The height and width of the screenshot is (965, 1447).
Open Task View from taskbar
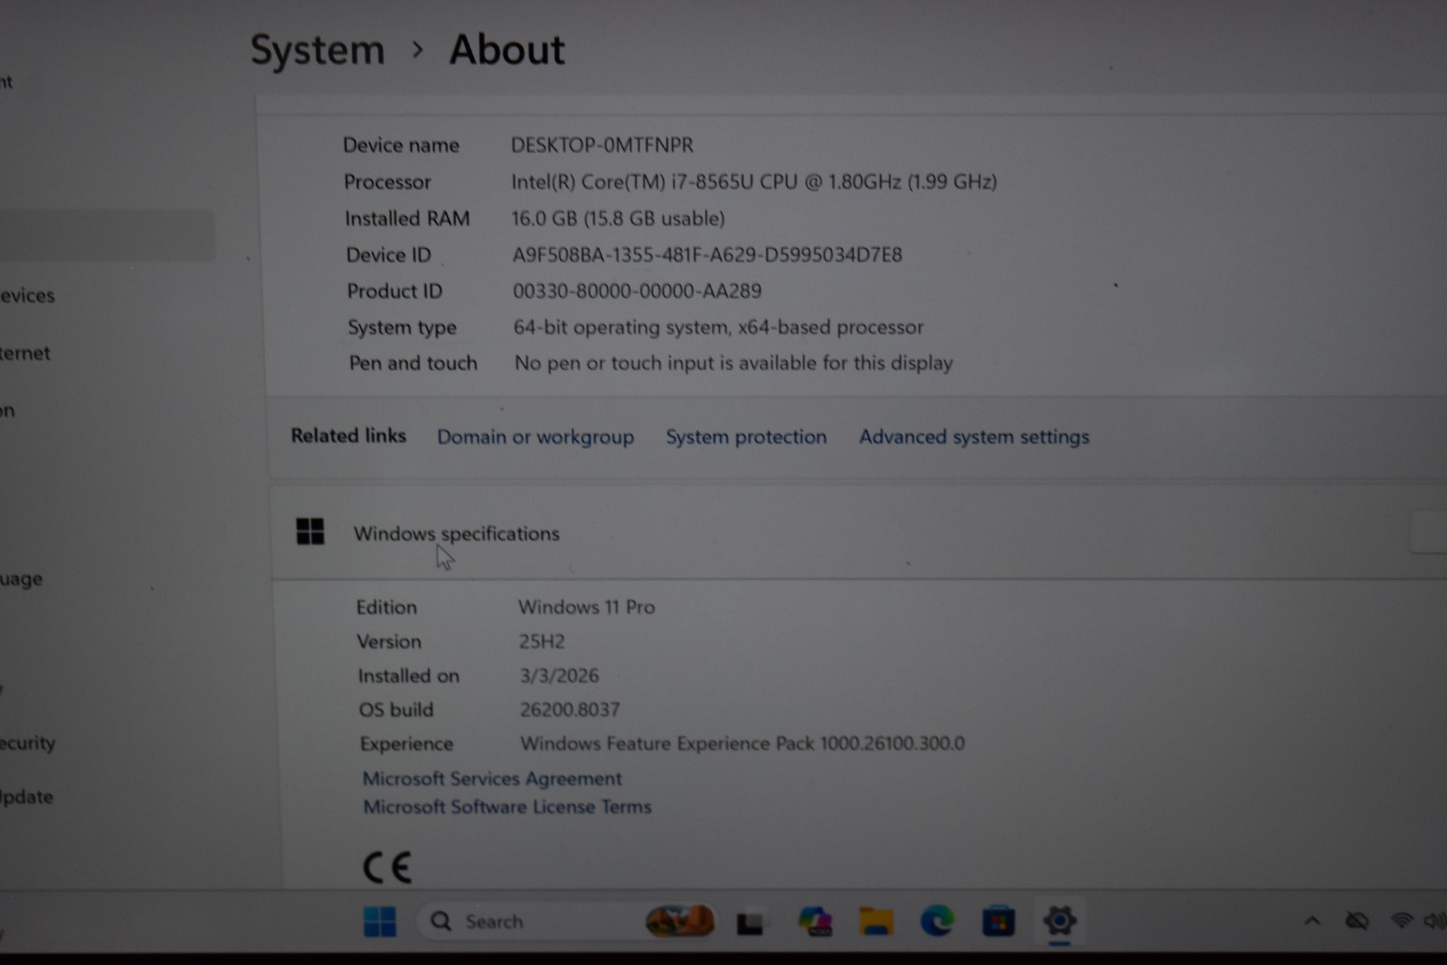[x=750, y=922]
